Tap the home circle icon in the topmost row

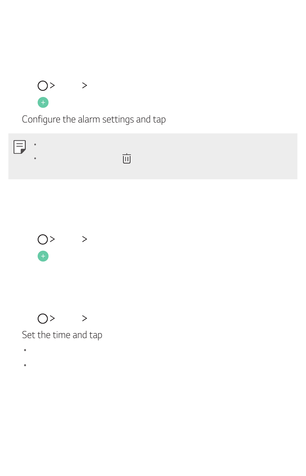point(43,86)
